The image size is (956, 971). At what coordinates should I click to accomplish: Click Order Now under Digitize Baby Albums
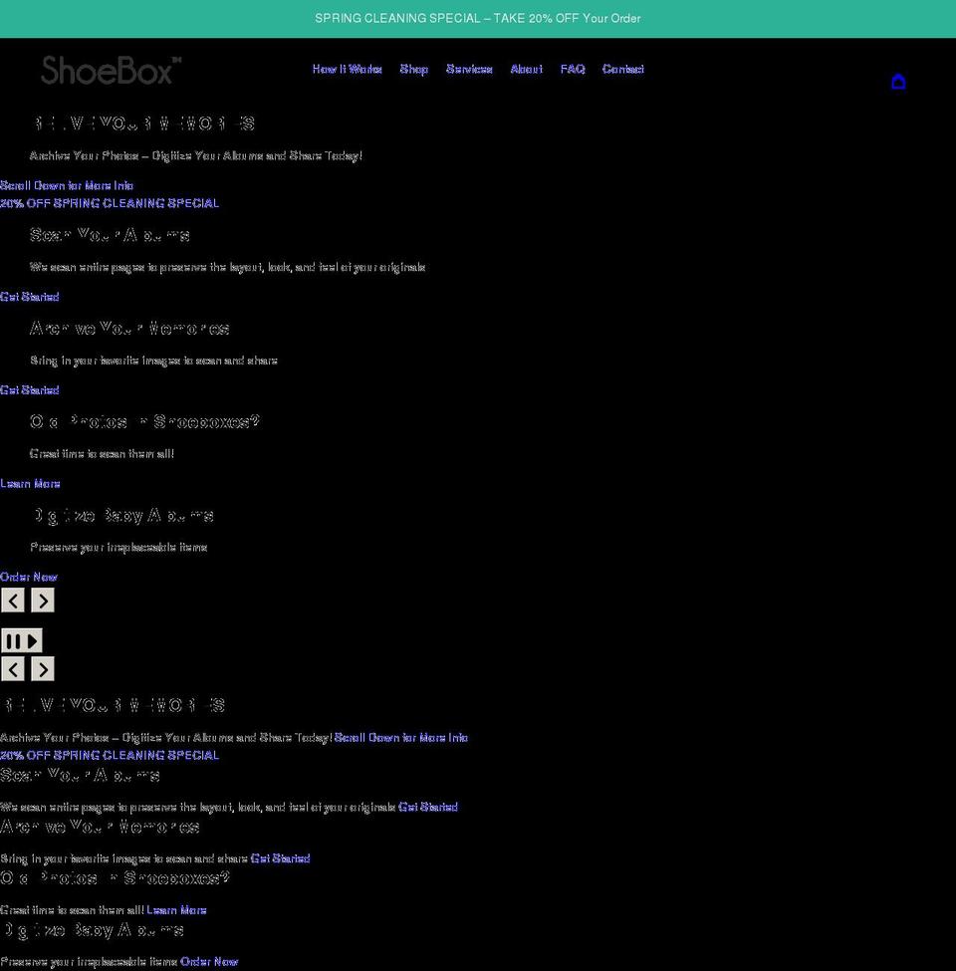click(28, 577)
